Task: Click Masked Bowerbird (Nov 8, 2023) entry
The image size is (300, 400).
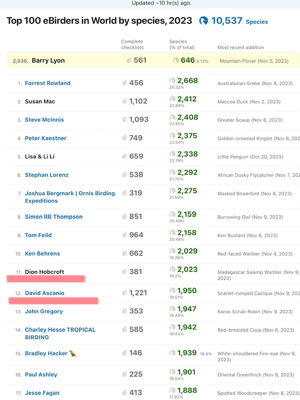Action: 255,194
